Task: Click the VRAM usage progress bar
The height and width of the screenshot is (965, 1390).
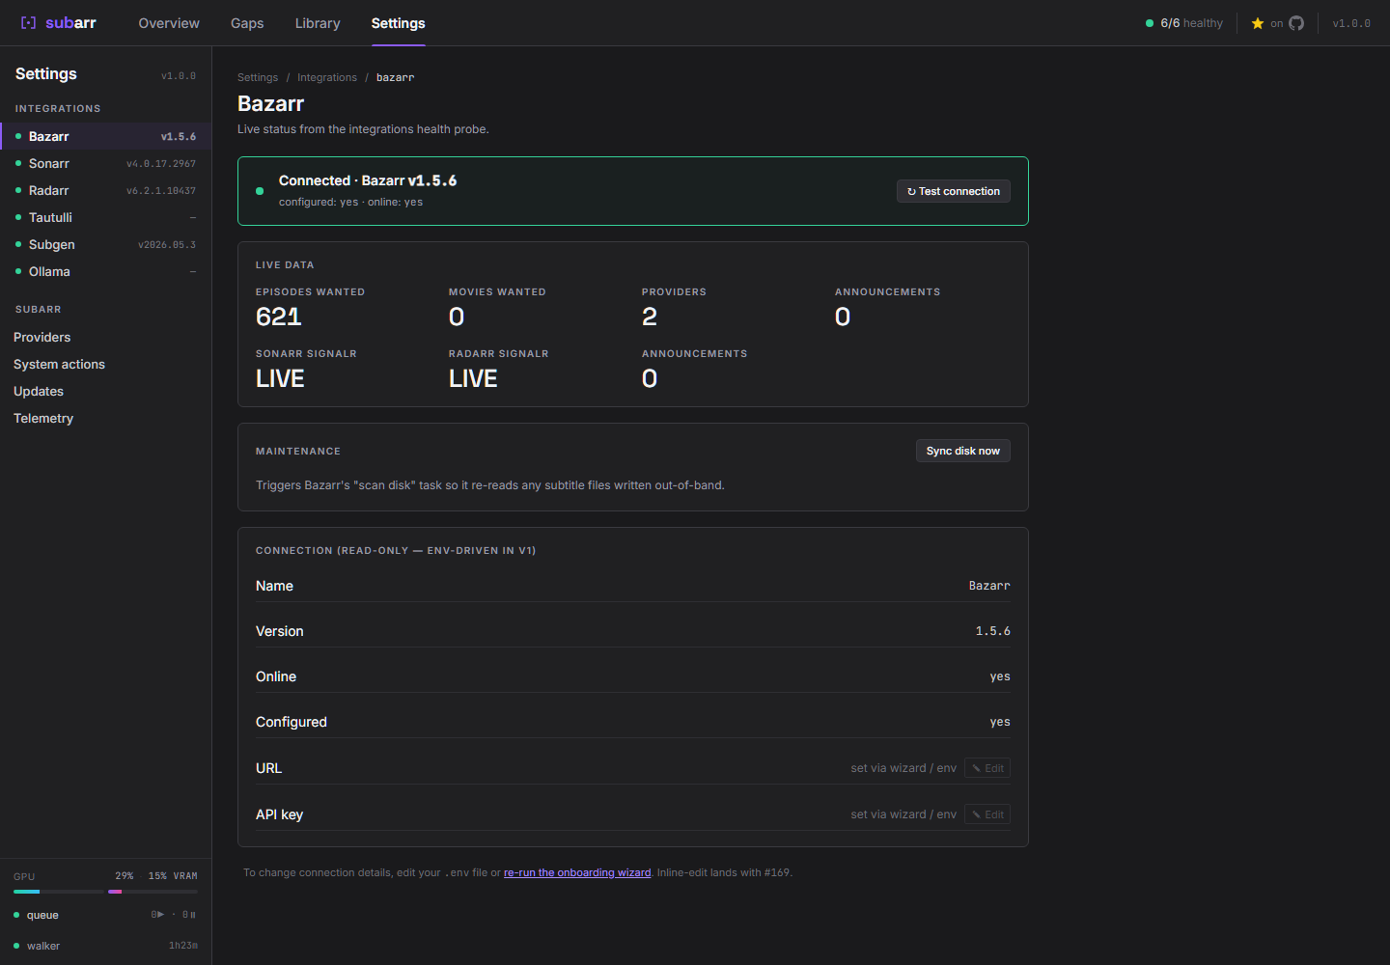Action: pyautogui.click(x=153, y=892)
